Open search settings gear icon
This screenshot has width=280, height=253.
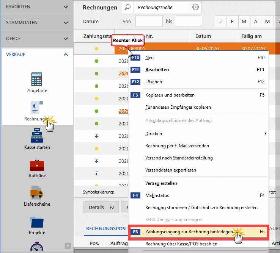(195, 7)
